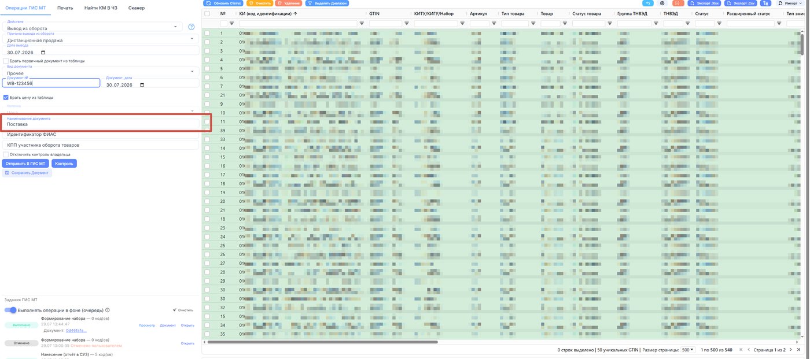The image size is (810, 359).
Task: Click the blue undo arrow button in the toolbar
Action: coord(648,3)
